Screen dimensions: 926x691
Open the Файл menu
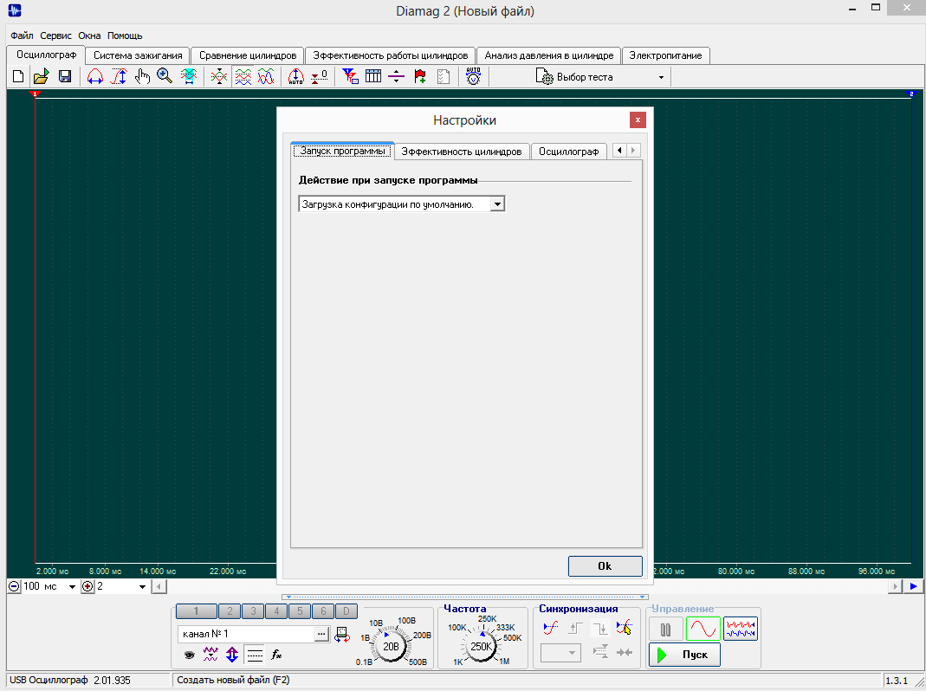point(22,36)
